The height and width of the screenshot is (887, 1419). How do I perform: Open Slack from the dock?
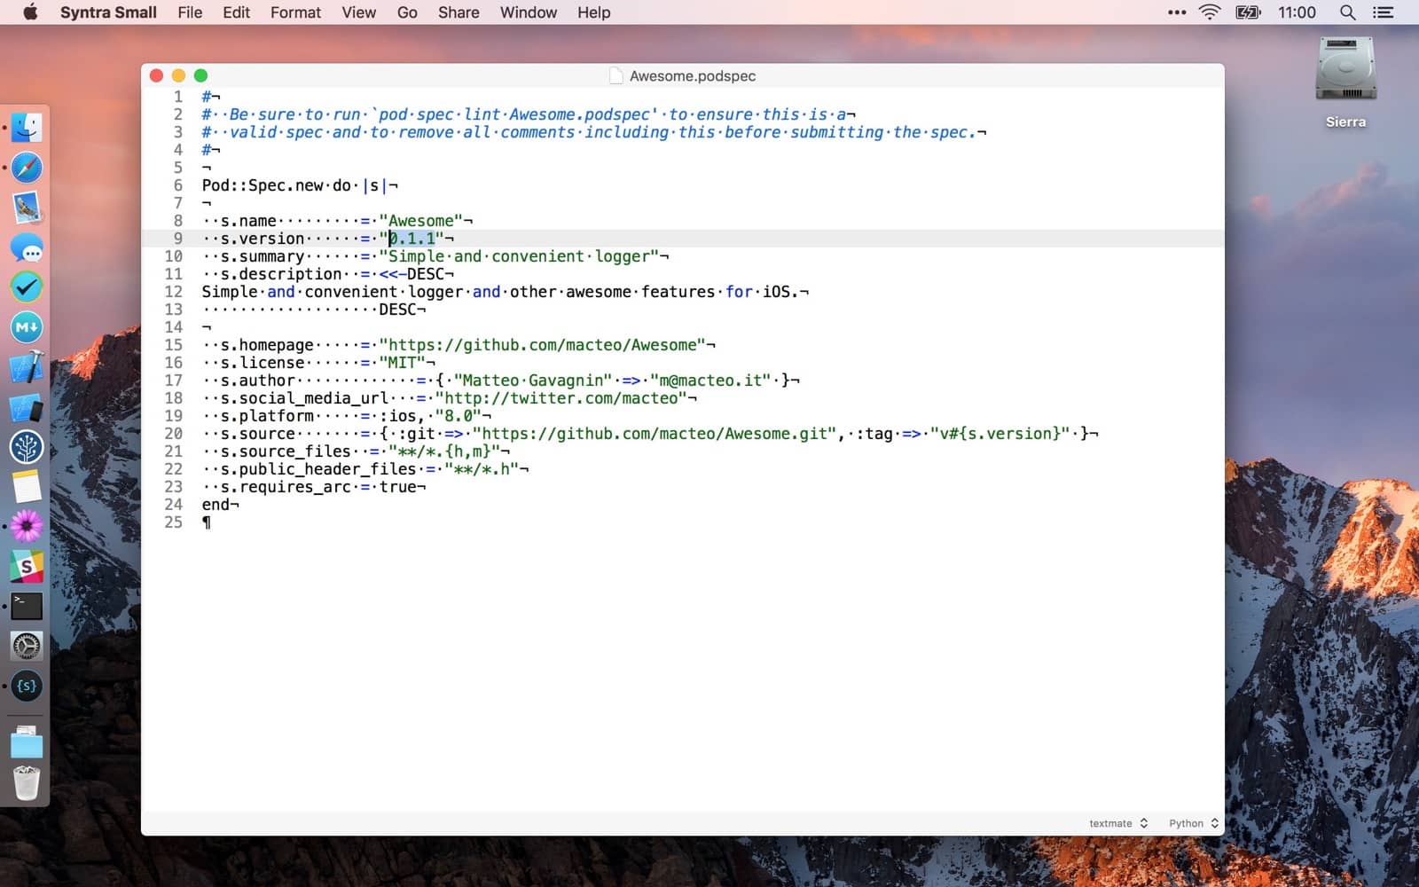tap(27, 566)
